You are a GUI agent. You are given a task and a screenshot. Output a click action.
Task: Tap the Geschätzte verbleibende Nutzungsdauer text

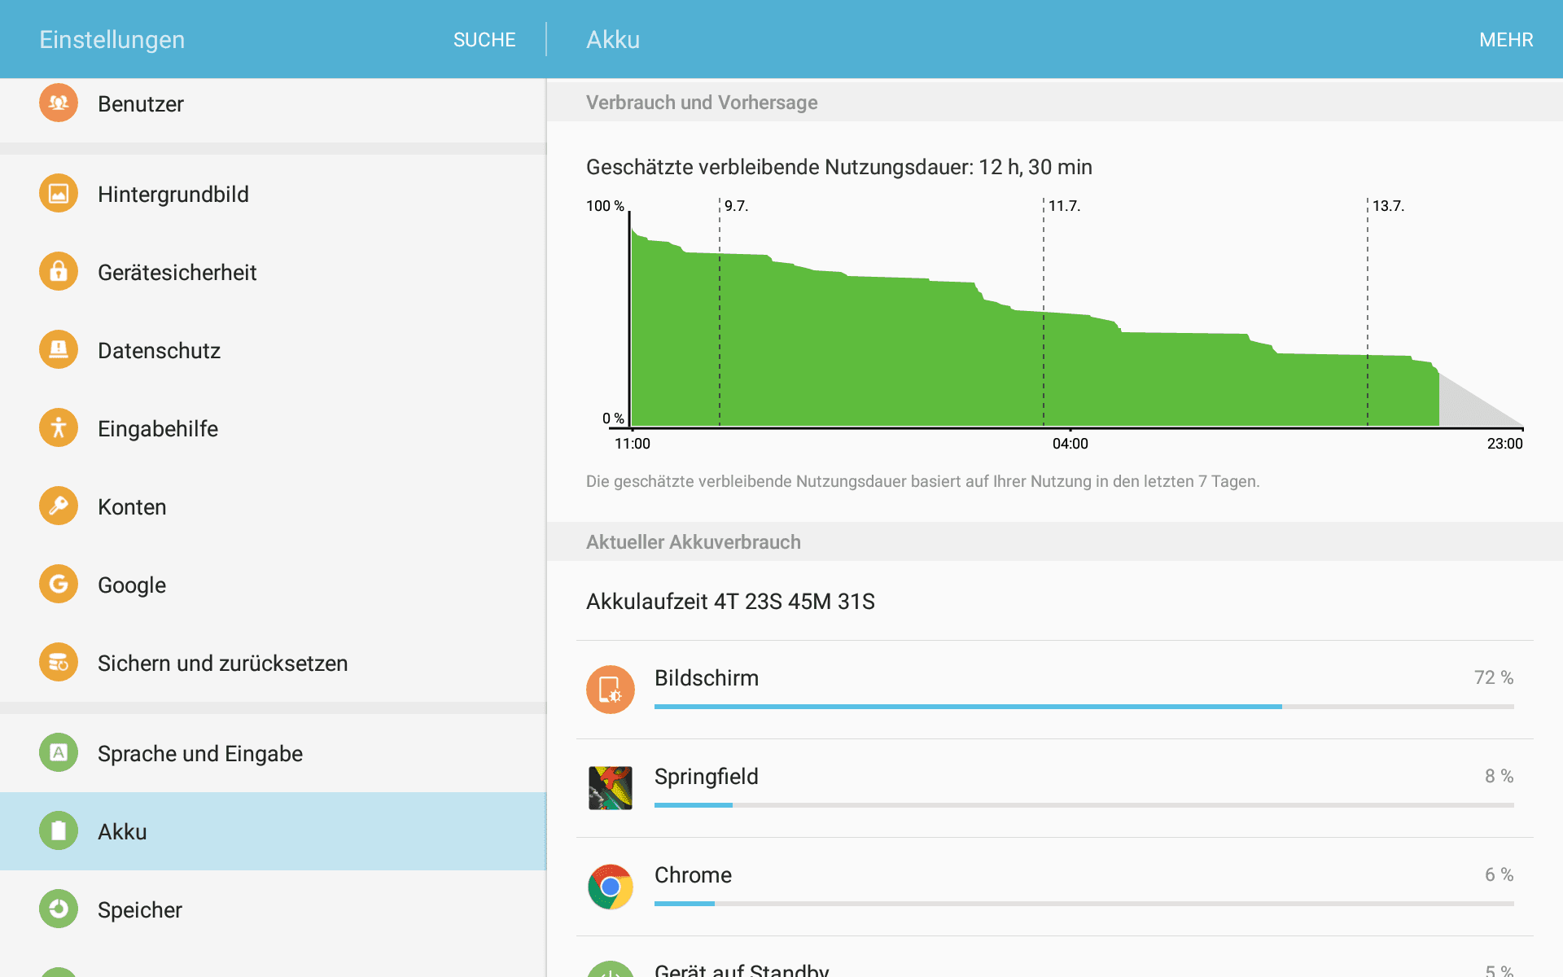pyautogui.click(x=839, y=167)
